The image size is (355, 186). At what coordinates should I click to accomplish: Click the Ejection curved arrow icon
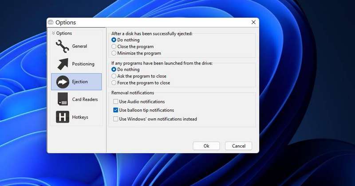pyautogui.click(x=62, y=82)
